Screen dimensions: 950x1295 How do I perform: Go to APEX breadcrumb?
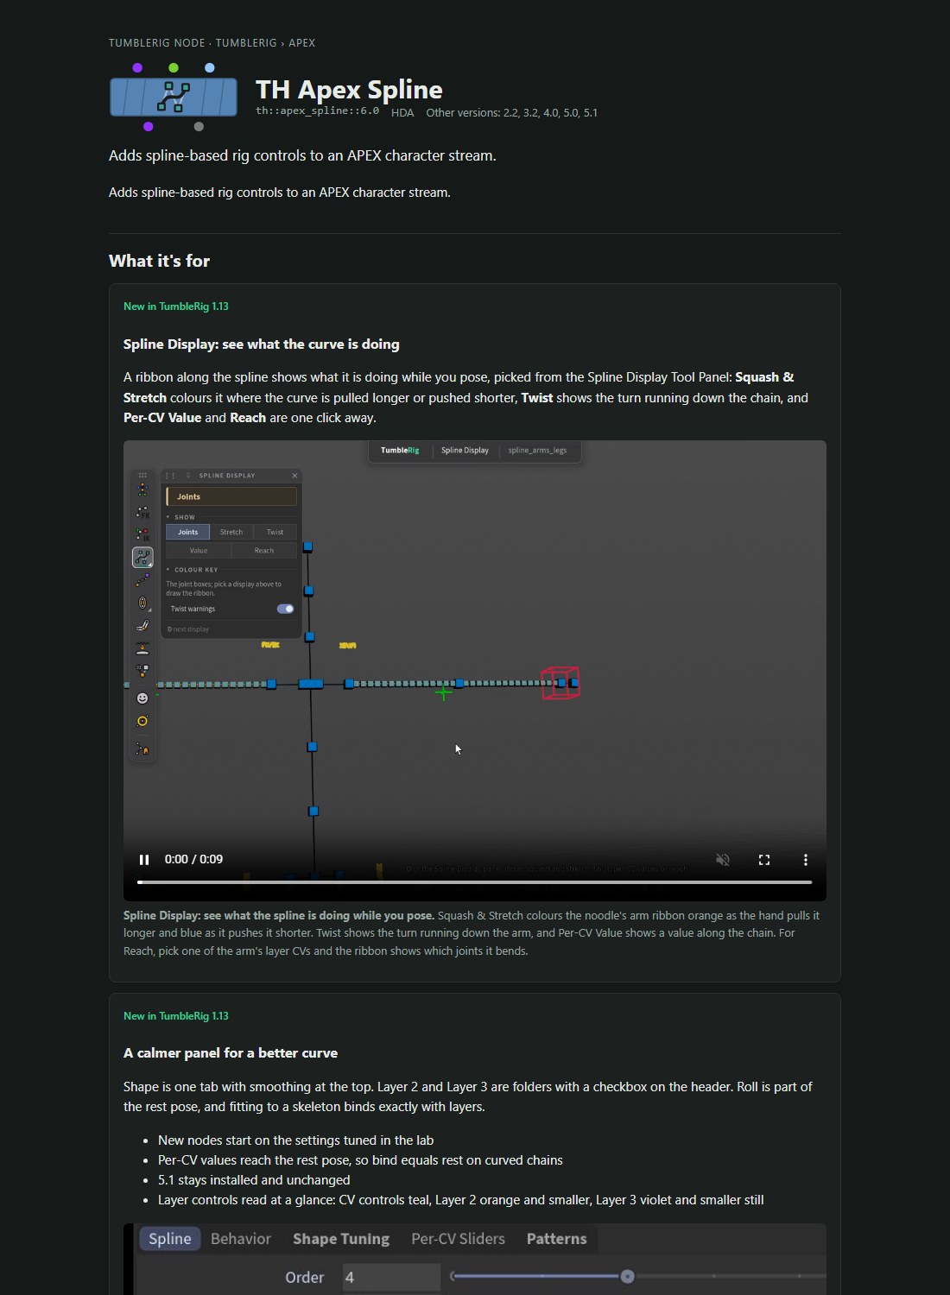tap(301, 43)
